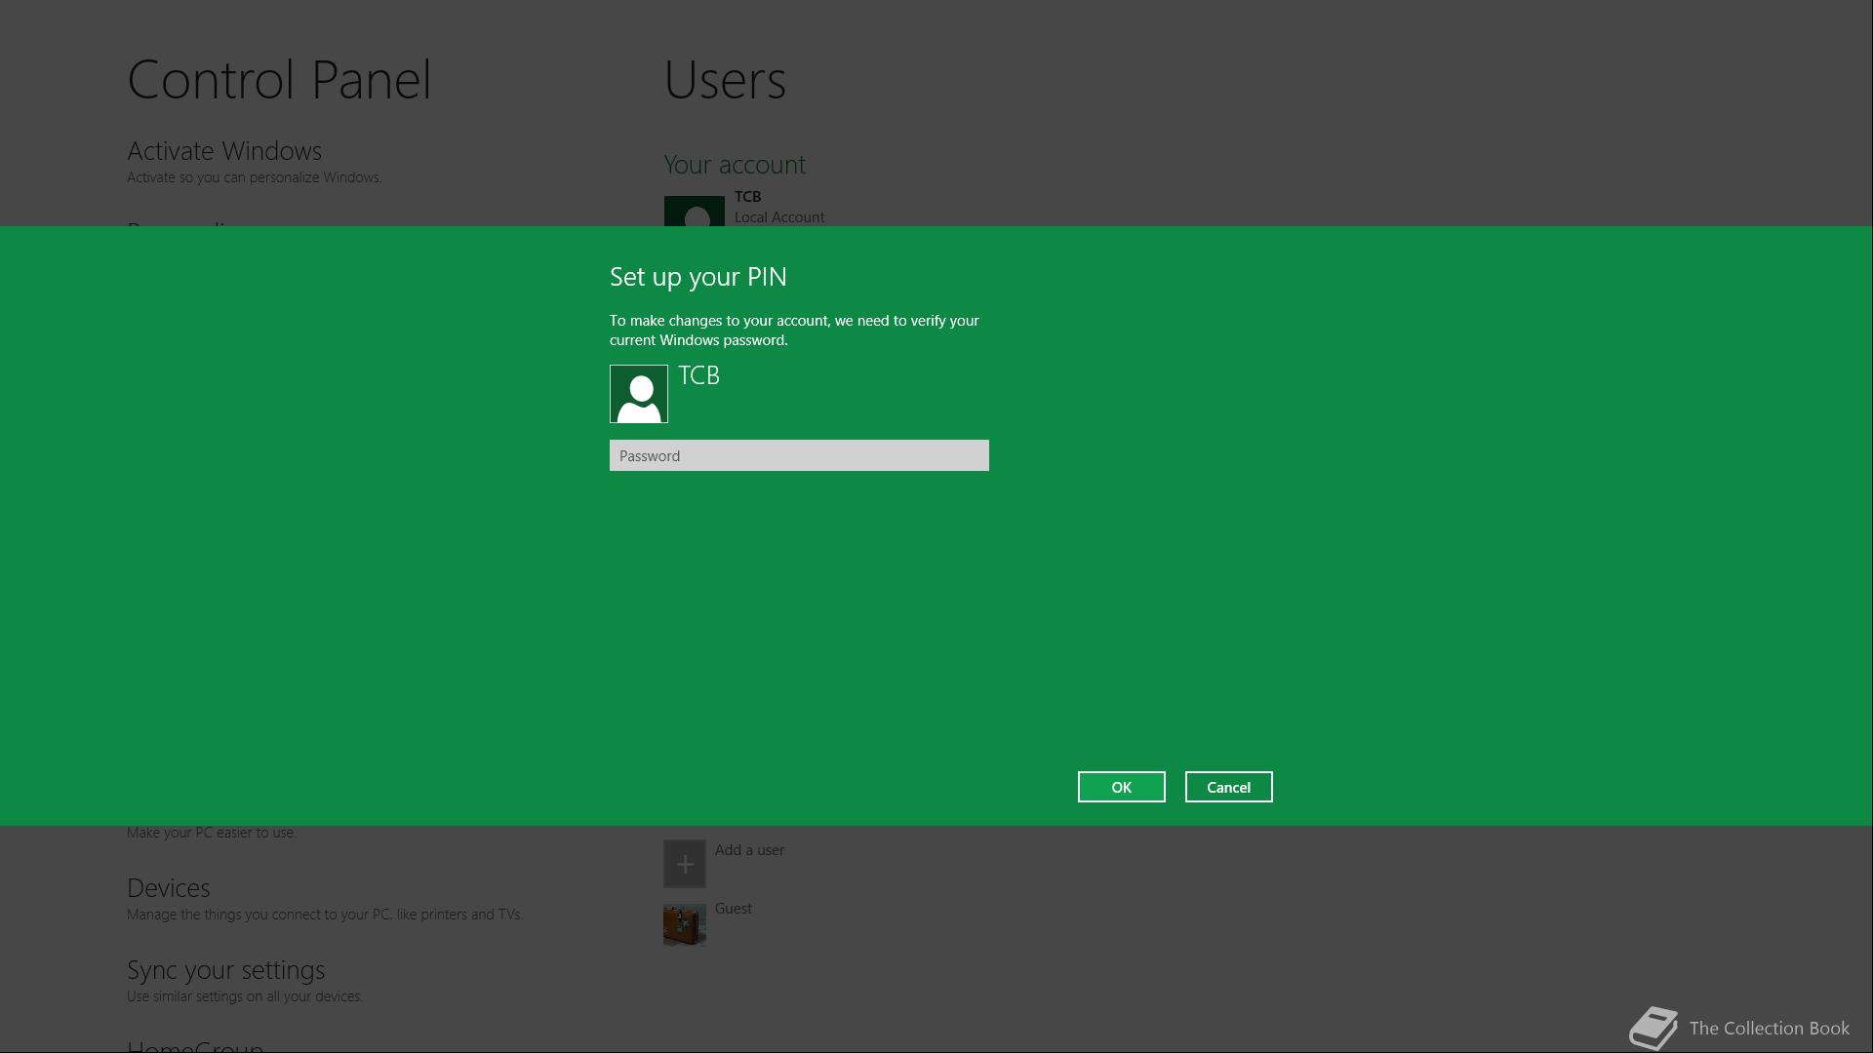This screenshot has height=1053, width=1873.
Task: Open Activate Windows settings category
Action: (x=223, y=151)
